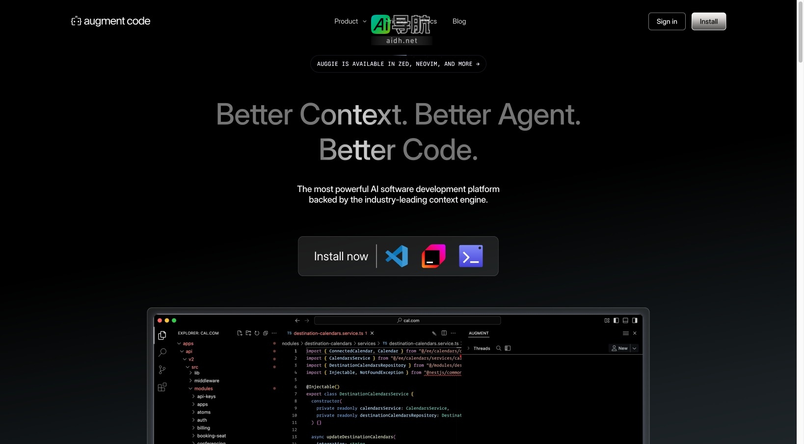804x444 pixels.
Task: Select the terminal CLI install icon
Action: pyautogui.click(x=470, y=256)
